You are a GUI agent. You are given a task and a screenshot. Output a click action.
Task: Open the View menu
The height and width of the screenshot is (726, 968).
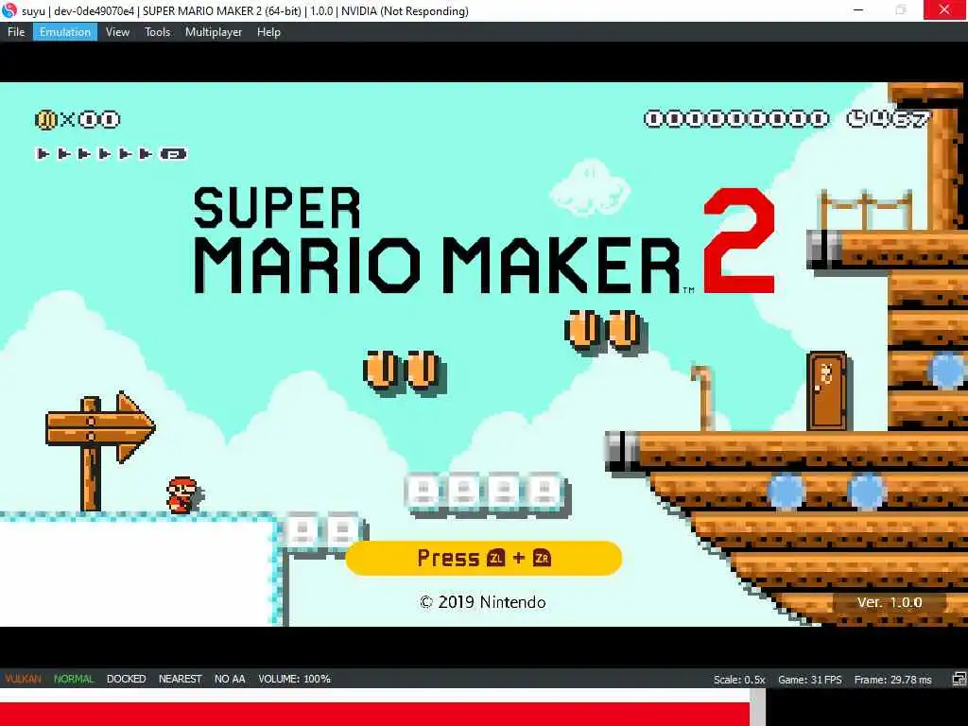[x=117, y=32]
